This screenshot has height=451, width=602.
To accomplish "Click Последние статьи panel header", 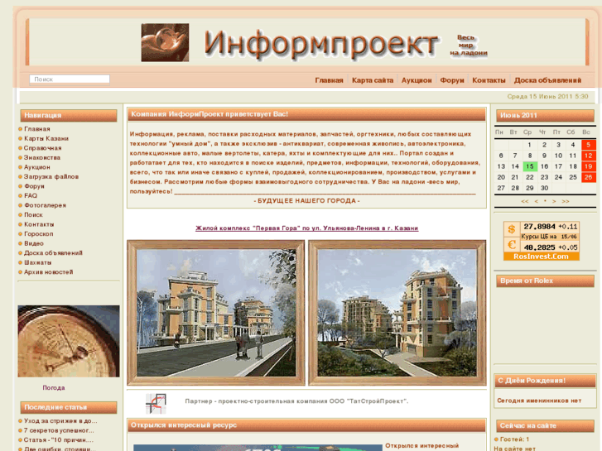I will 69,407.
